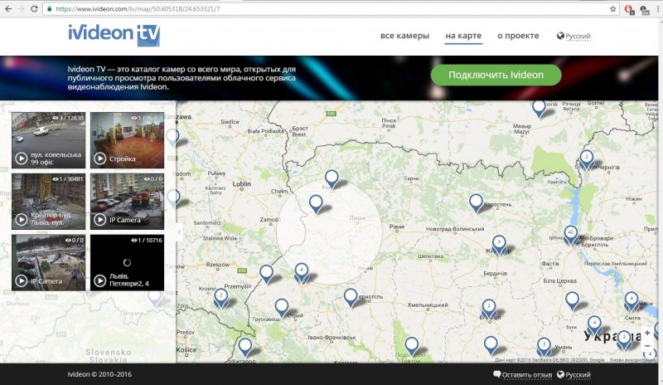Select the map pin near Коростень
Viewport: 663px width, 385px height.
476,202
